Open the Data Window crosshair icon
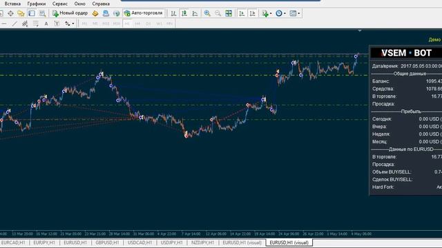442x248 pixels. [11, 13]
